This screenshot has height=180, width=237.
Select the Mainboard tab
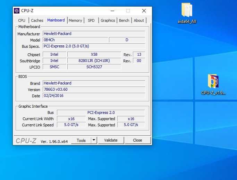point(56,20)
